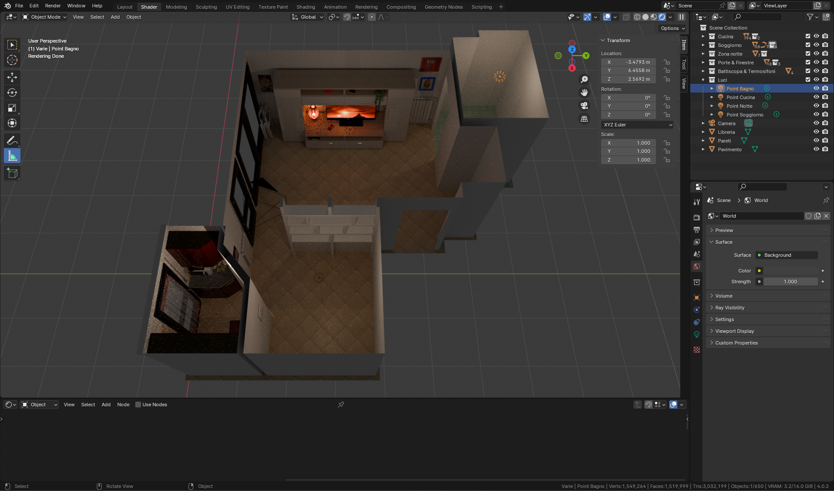Toggle proportional editing in the header
834x491 pixels.
pos(372,17)
